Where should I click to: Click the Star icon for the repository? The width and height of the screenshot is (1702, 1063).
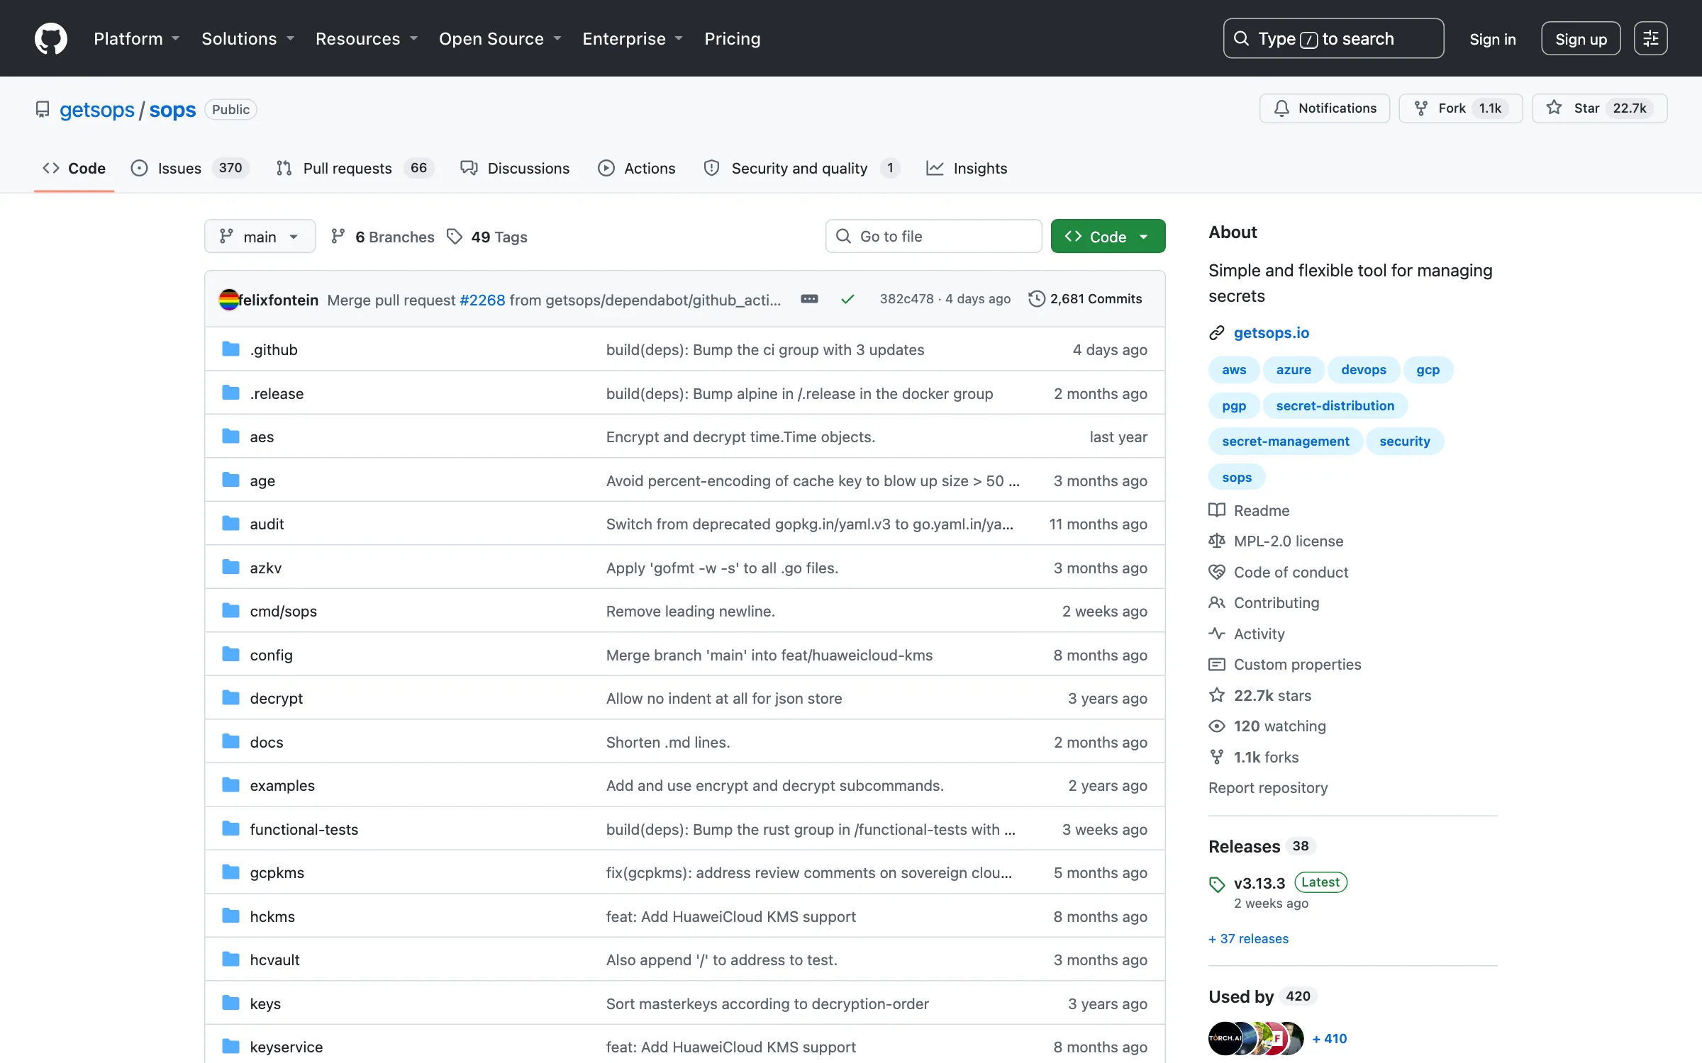[x=1554, y=108]
